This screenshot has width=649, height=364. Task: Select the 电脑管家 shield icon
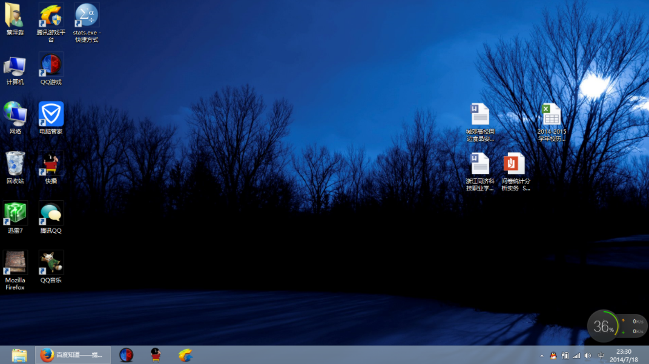coord(51,114)
